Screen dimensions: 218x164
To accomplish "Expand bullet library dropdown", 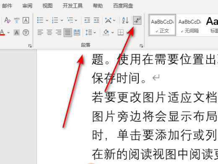I will point(47,21).
